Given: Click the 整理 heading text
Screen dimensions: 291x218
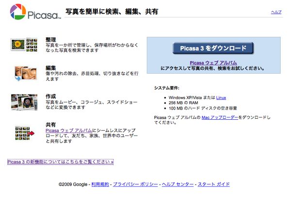Looking at the screenshot, I should [50, 40].
